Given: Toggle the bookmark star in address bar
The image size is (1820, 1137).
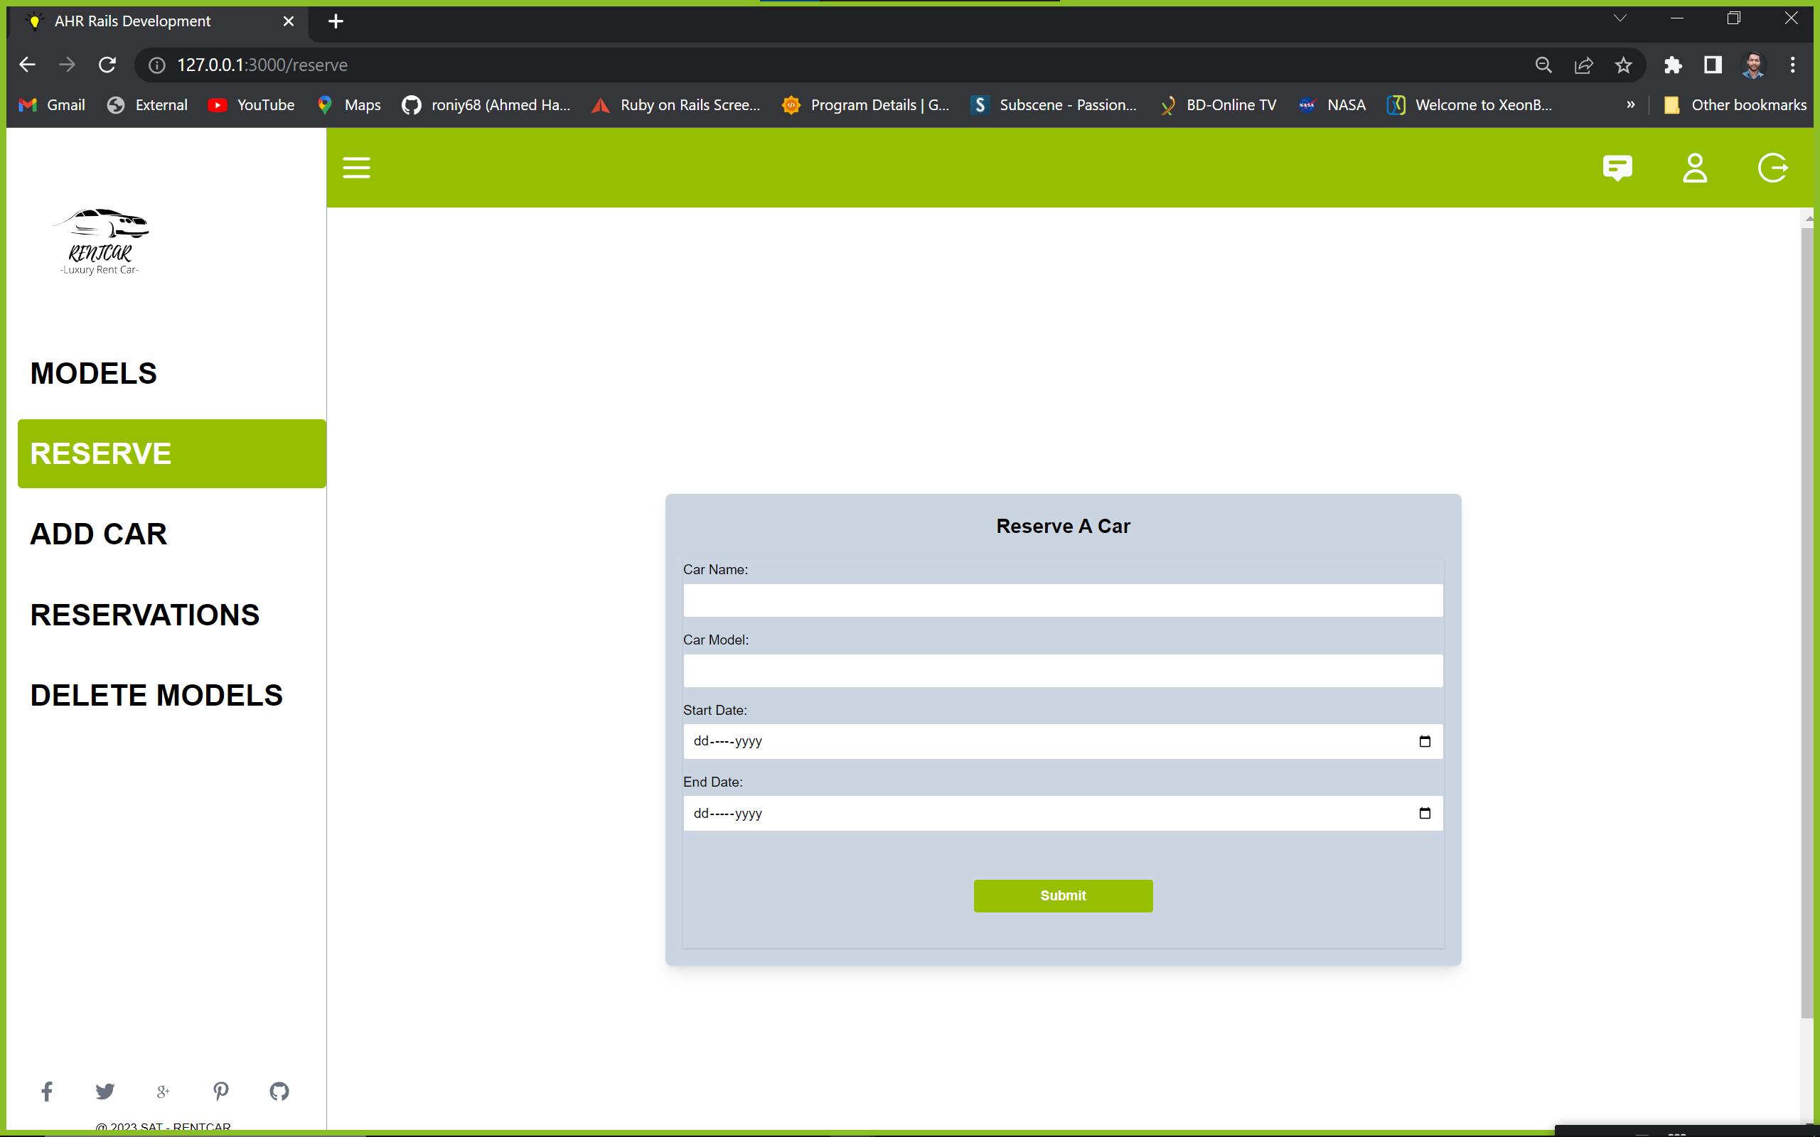Looking at the screenshot, I should (1623, 65).
